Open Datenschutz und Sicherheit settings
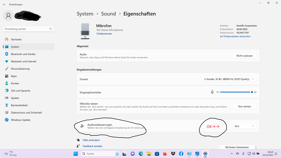281x158 pixels. click(x=26, y=113)
